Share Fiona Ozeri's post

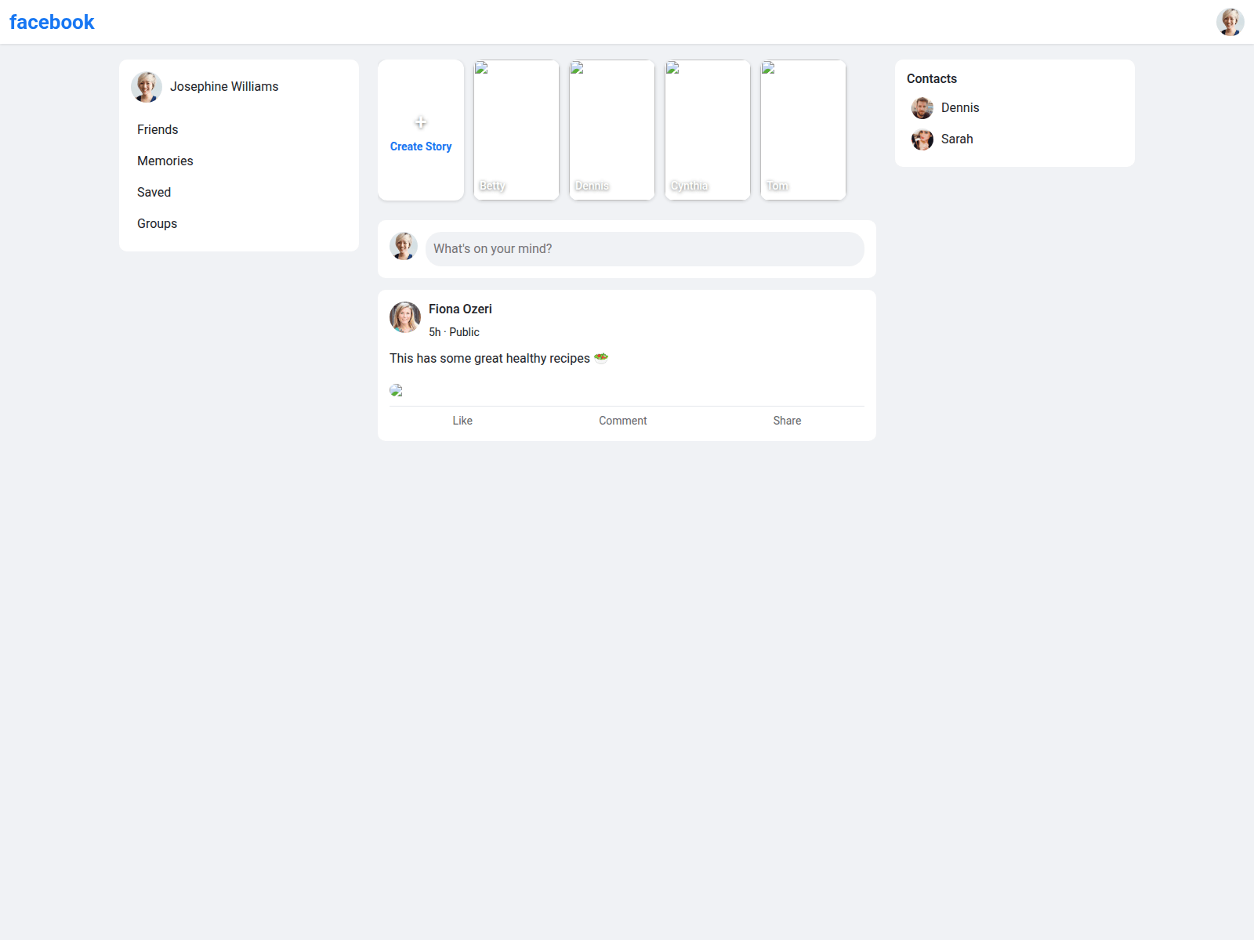pos(787,421)
